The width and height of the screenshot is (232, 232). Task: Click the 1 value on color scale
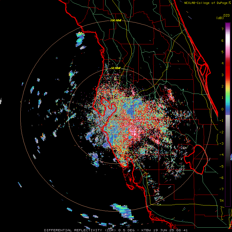pyautogui.click(x=222, y=98)
